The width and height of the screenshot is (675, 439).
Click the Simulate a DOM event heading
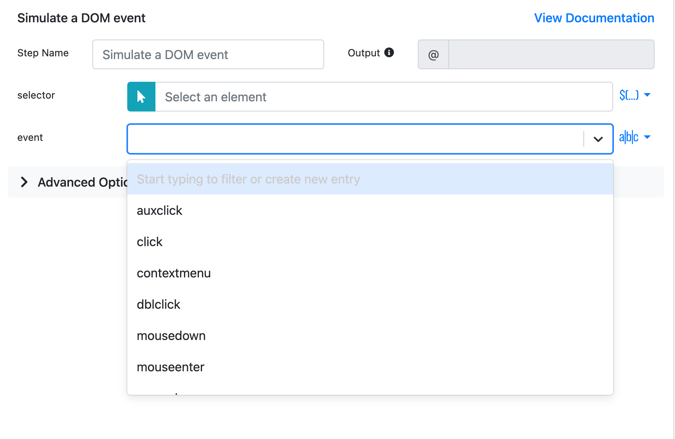pos(81,18)
